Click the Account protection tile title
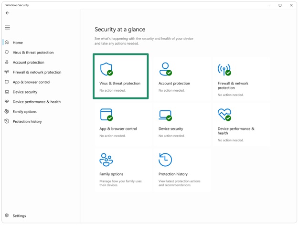This screenshot has height=225, width=298. click(x=174, y=83)
